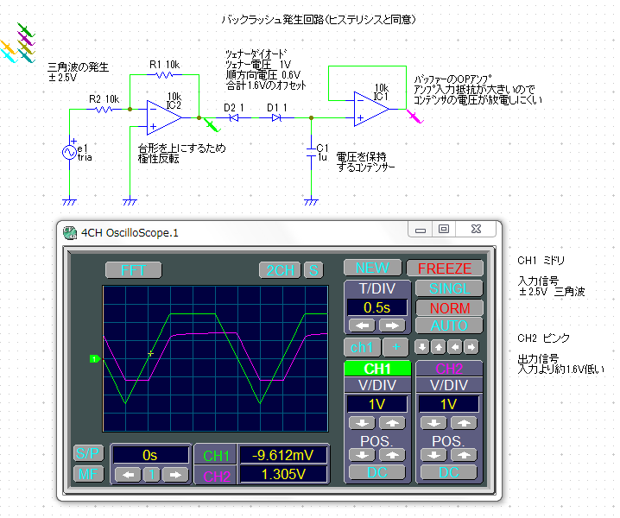
Task: Raise CH2 V/DIV with up arrow
Action: pos(464,423)
